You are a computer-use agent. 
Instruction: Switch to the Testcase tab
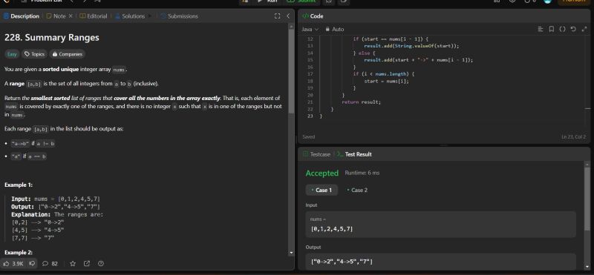(316, 154)
